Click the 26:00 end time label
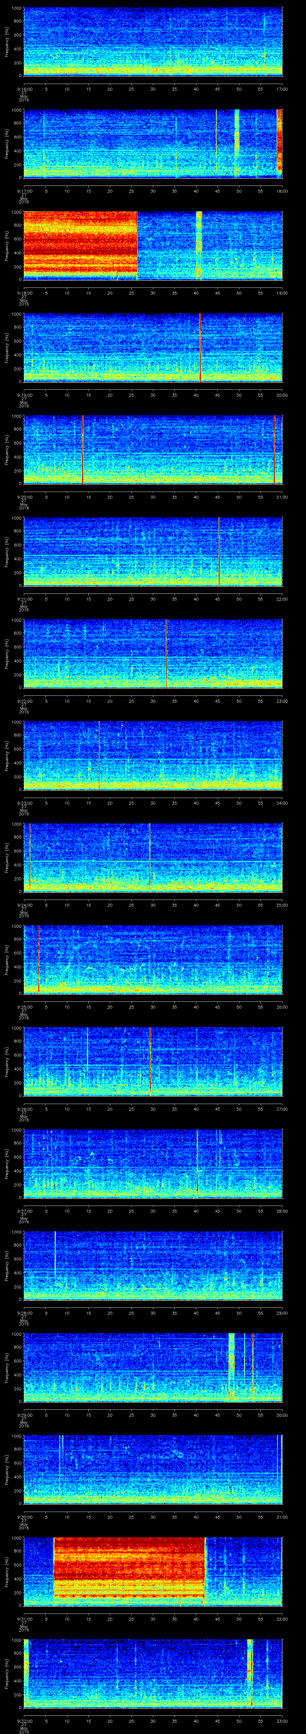This screenshot has width=306, height=1734. (282, 1006)
